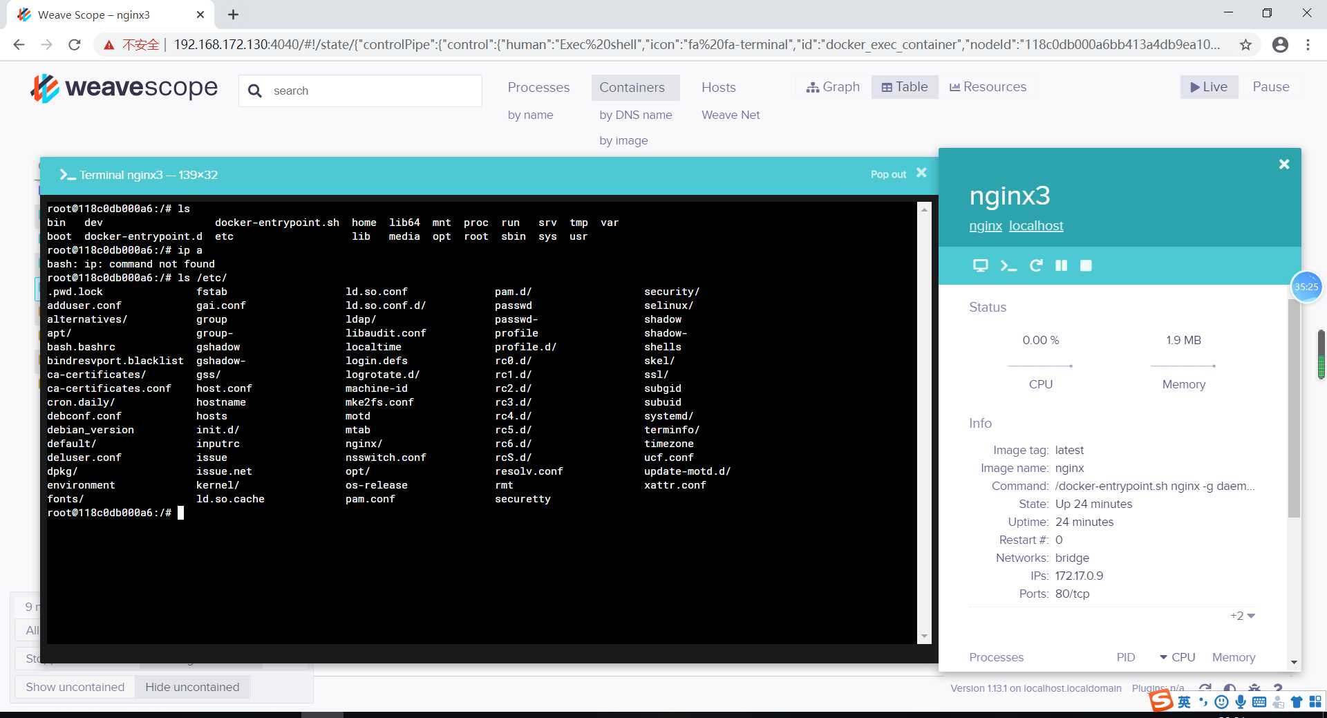Click details panel scroll down arrow
Screen dimensions: 1327x718
[1294, 663]
